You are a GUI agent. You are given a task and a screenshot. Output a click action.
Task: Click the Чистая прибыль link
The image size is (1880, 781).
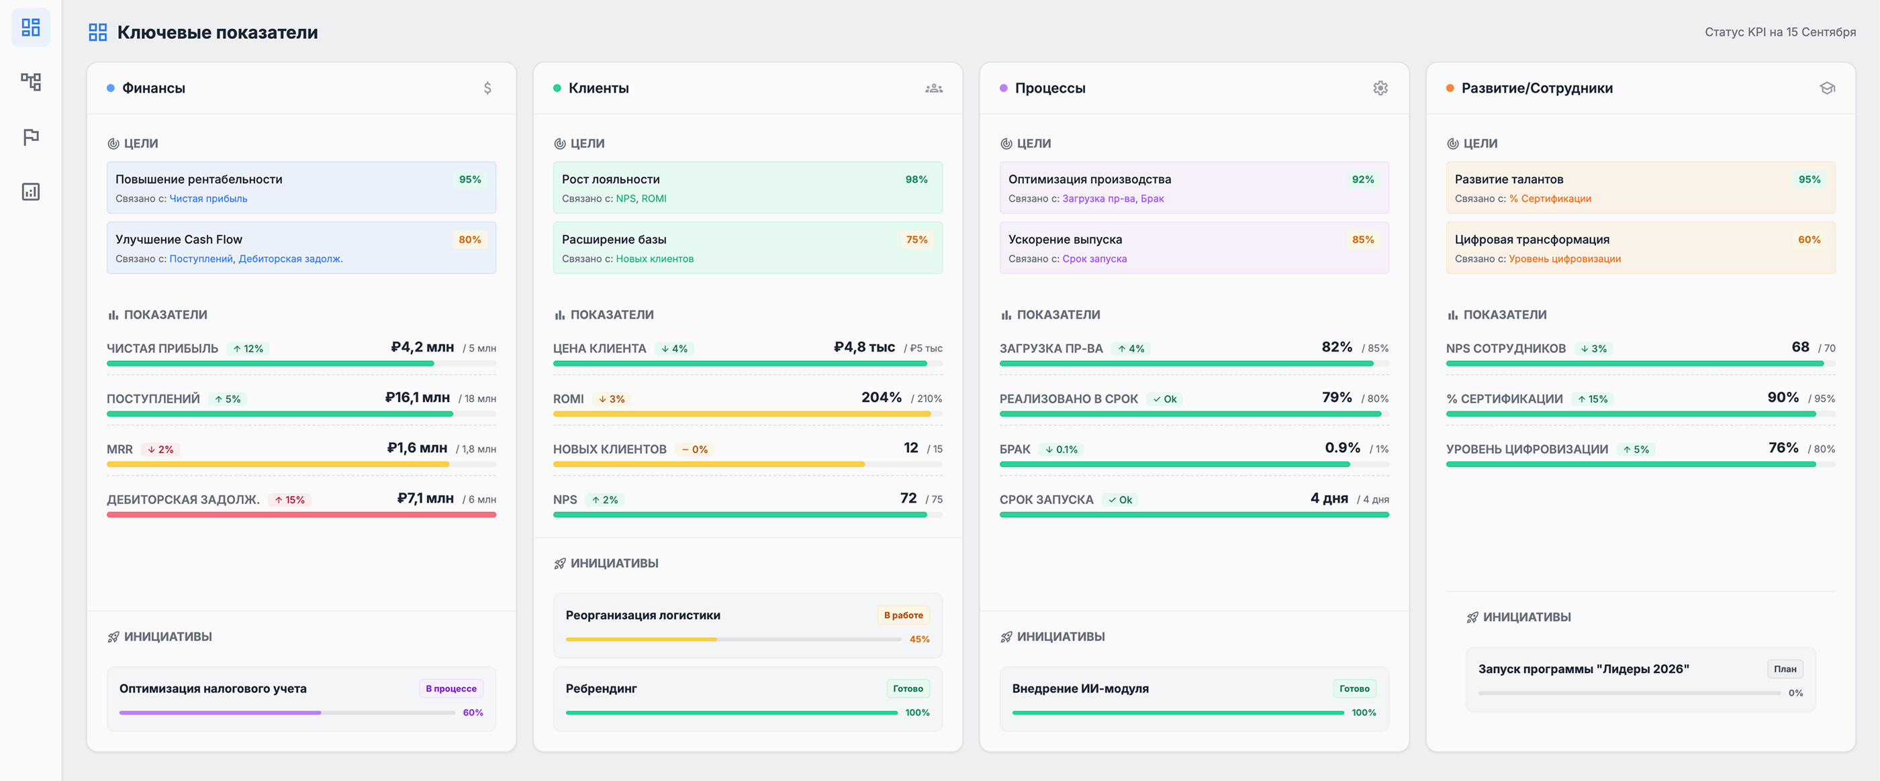[x=208, y=199]
